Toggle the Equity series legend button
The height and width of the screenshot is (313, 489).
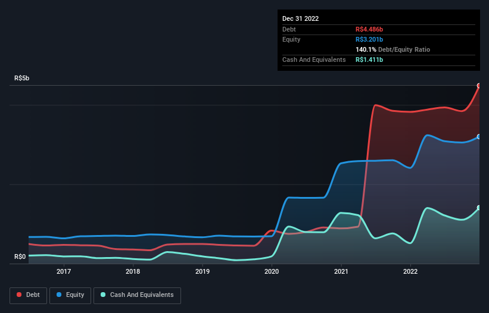click(70, 295)
